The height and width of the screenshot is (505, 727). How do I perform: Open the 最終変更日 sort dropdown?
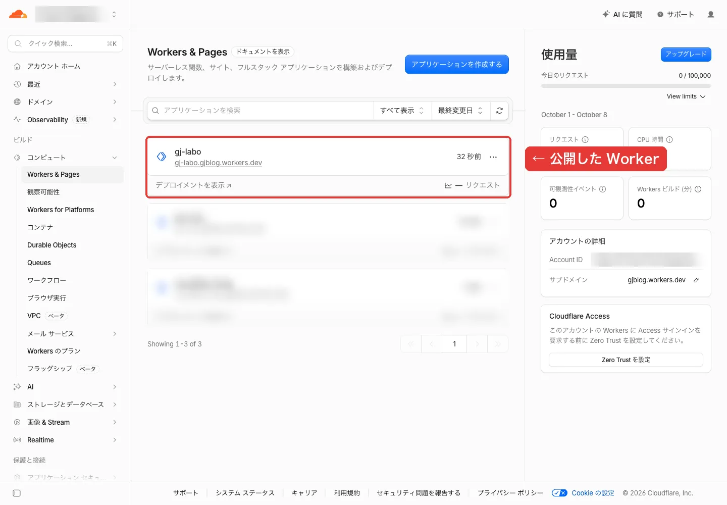[460, 111]
